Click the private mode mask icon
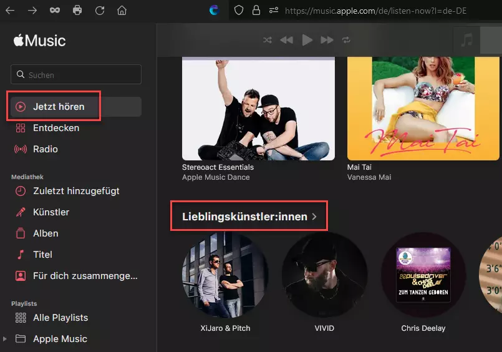Viewport: 502px width, 352px height. pos(55,11)
